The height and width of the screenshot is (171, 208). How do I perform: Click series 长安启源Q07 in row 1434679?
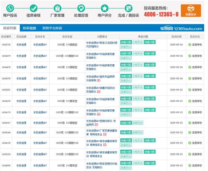point(40,56)
